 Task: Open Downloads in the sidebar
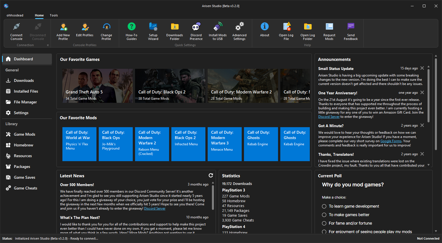point(27,80)
